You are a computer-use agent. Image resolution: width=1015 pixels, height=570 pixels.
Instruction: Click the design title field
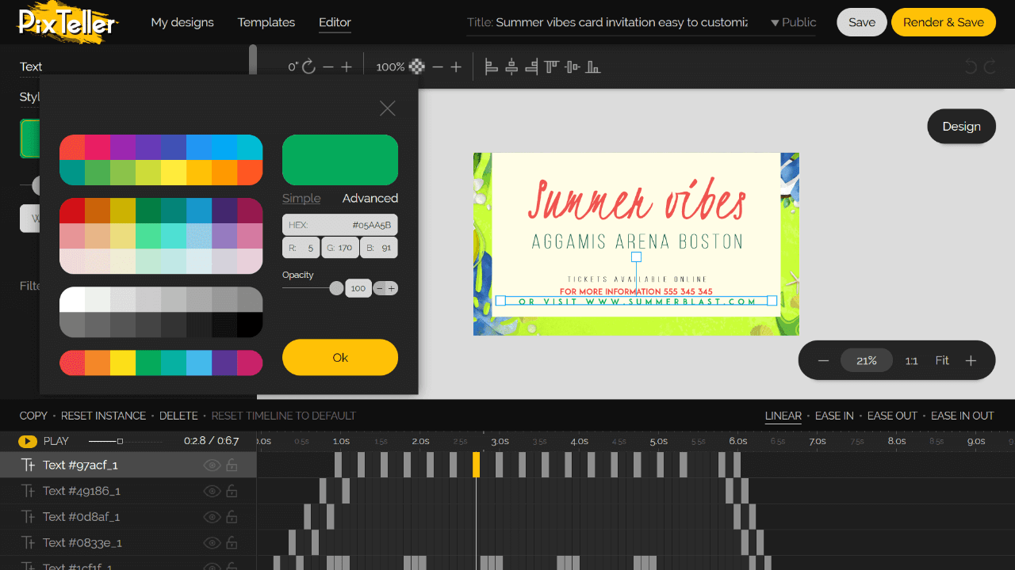608,22
